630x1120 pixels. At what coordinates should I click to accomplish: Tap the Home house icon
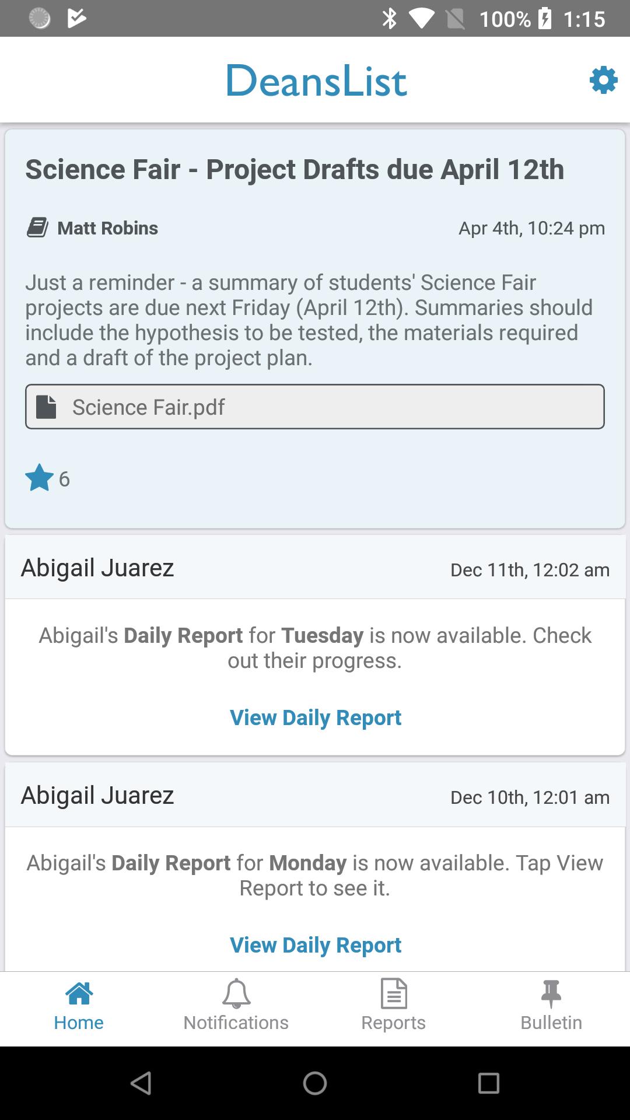click(79, 993)
